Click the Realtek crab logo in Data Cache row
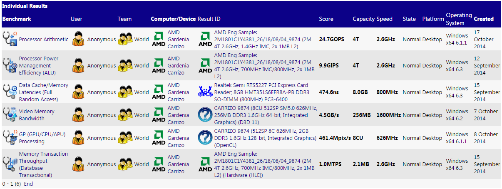 tap(205, 92)
